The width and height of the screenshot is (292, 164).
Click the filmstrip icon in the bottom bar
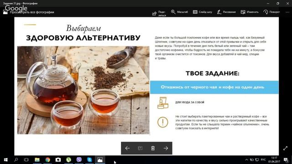[x=140, y=148]
